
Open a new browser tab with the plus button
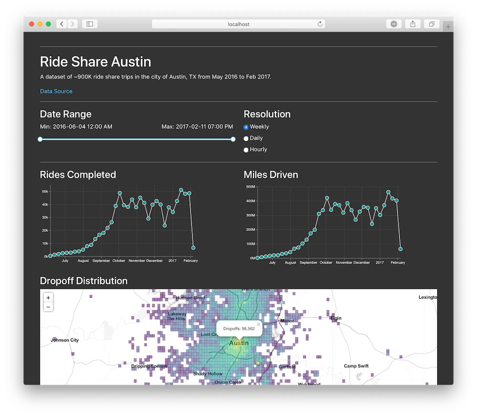[447, 26]
